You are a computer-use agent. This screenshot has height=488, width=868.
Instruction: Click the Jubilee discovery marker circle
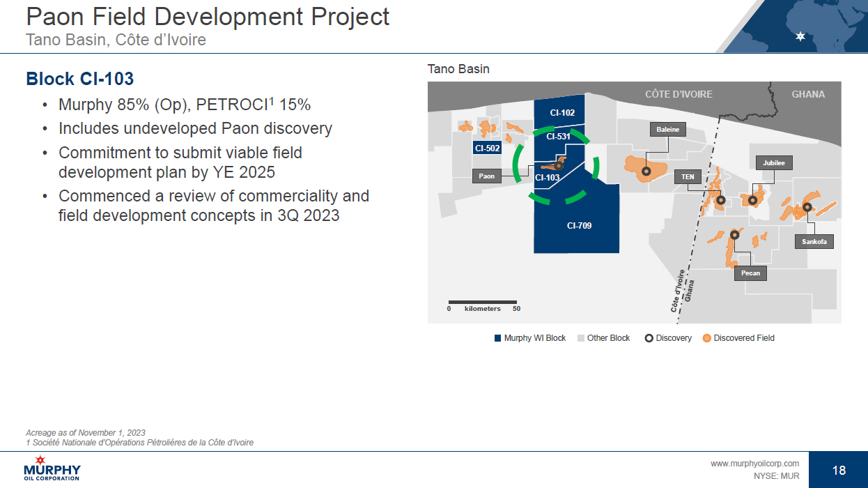point(753,200)
